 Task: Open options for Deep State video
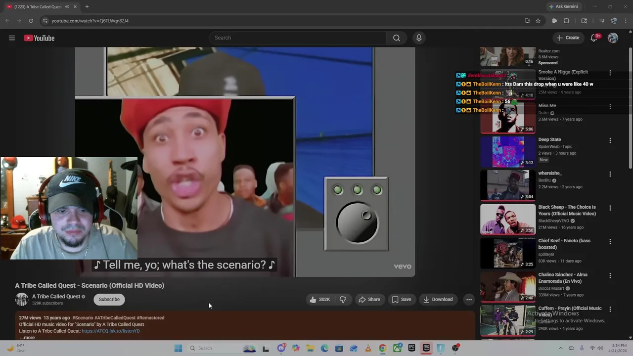pos(610,140)
